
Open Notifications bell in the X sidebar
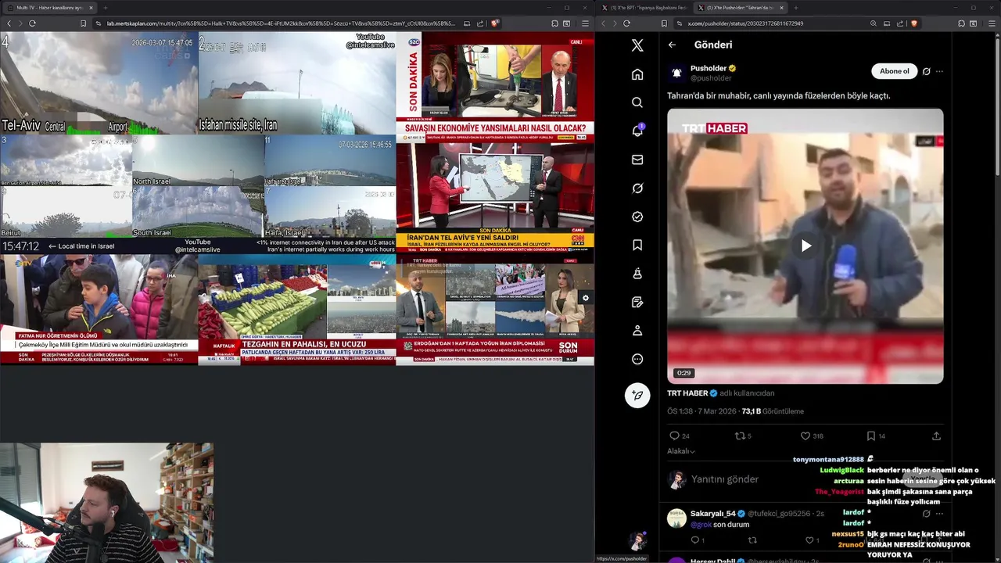[637, 131]
